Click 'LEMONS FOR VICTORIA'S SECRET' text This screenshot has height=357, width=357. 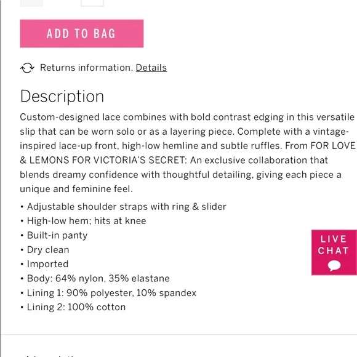coord(108,160)
